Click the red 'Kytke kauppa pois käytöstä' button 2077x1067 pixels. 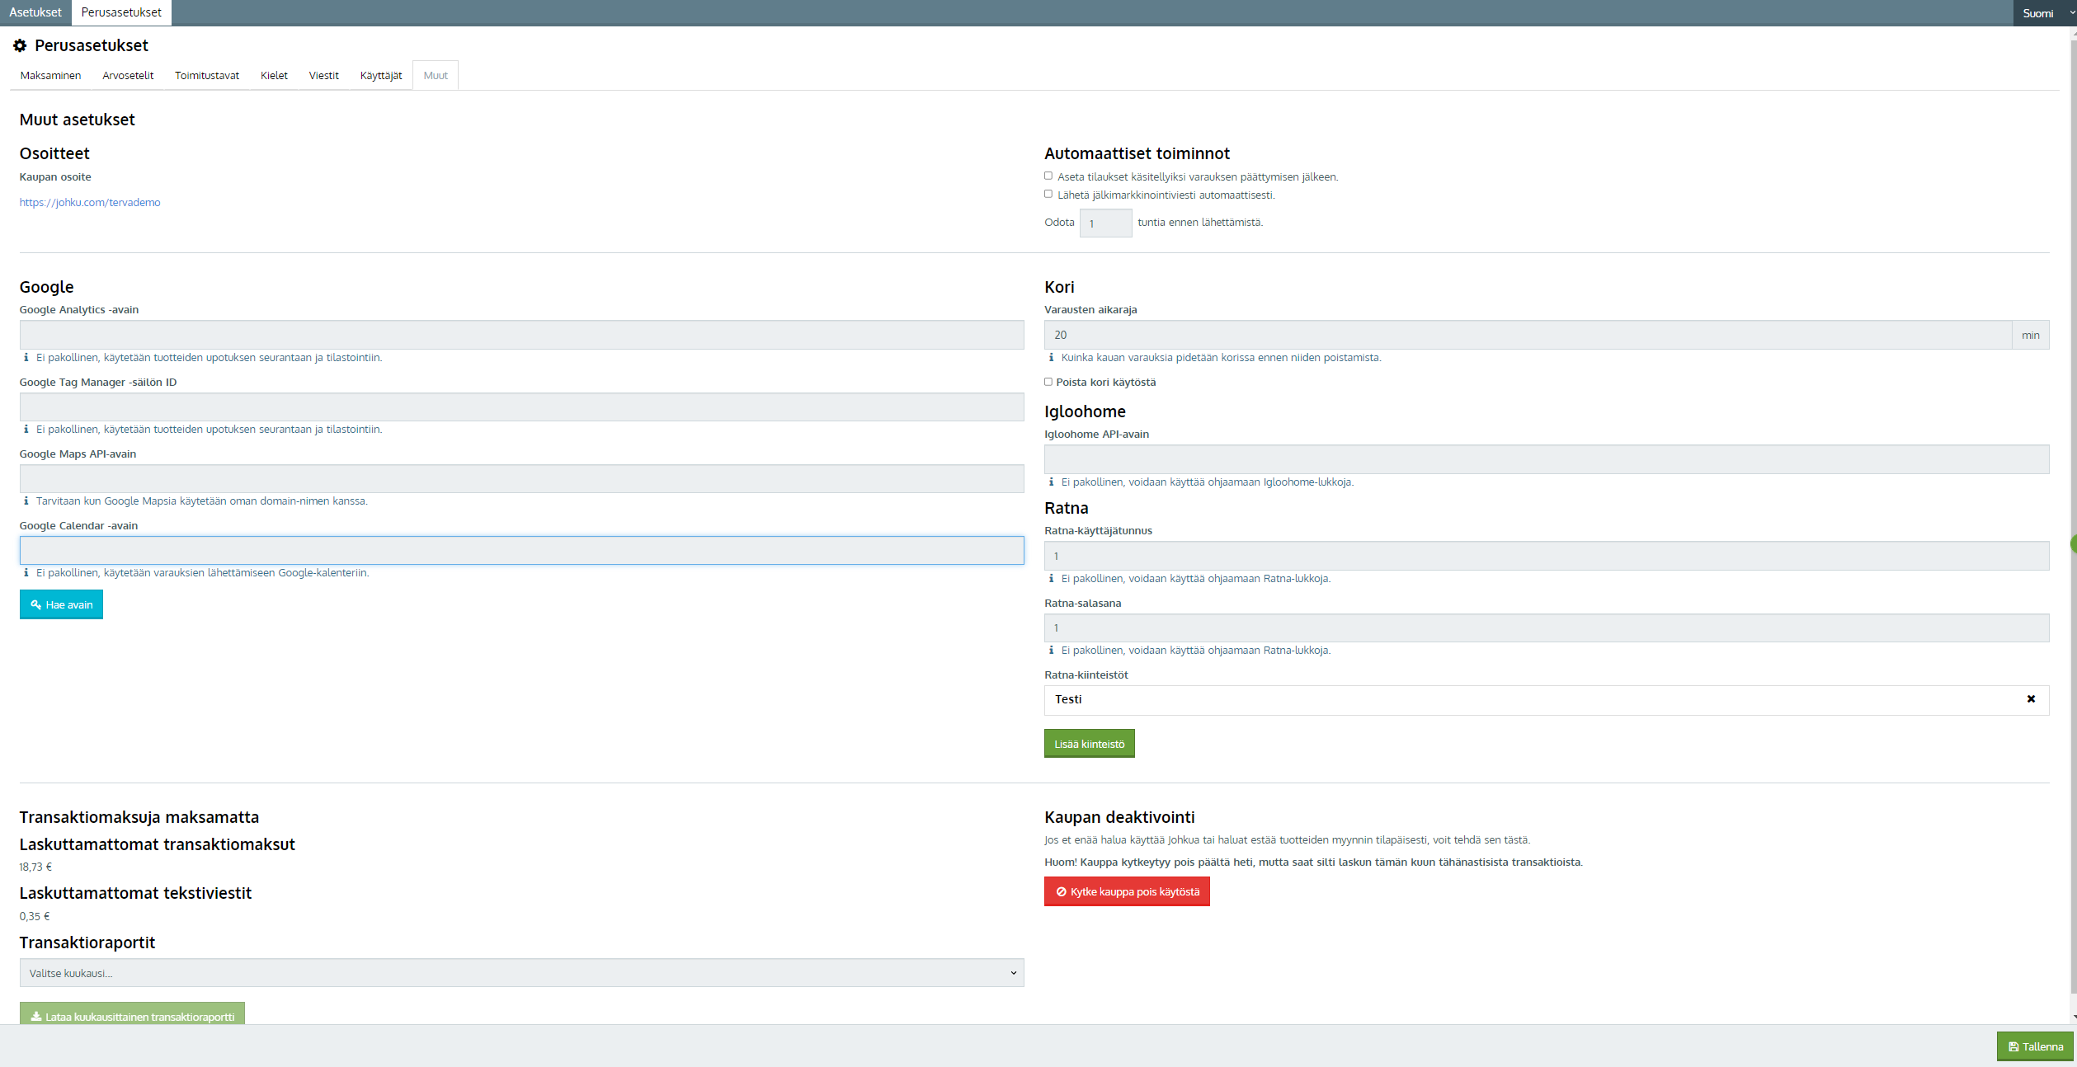point(1126,892)
